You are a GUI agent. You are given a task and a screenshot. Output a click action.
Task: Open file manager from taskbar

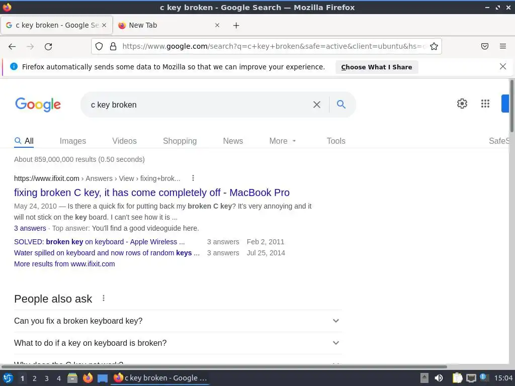[x=72, y=378]
